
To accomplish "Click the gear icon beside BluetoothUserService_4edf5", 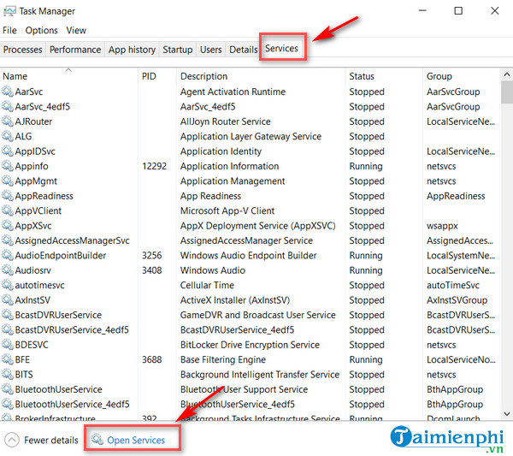I will [x=8, y=404].
